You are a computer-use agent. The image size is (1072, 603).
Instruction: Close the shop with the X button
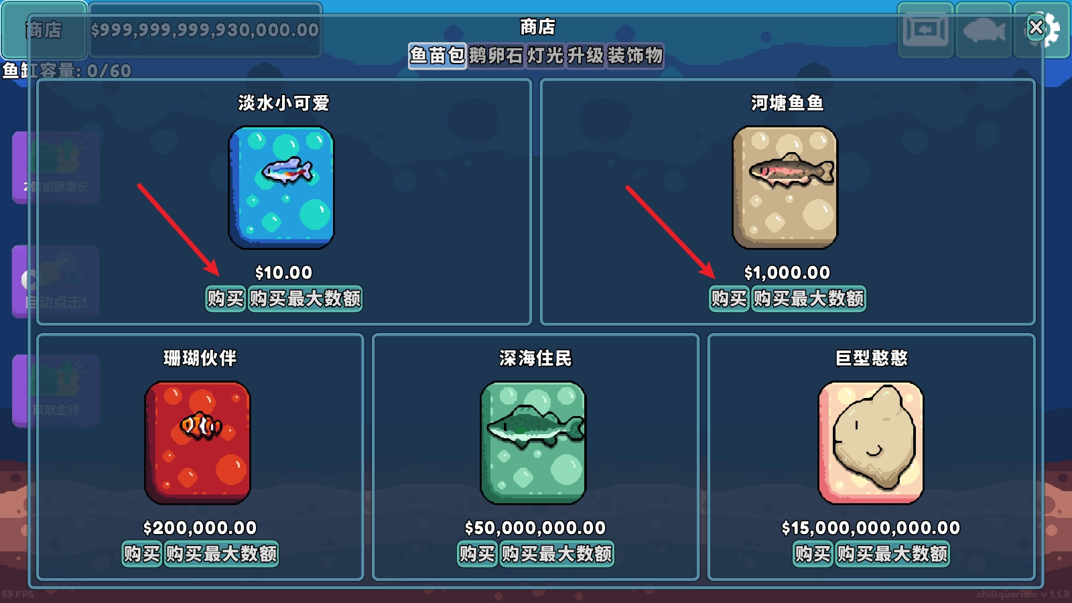point(1036,27)
